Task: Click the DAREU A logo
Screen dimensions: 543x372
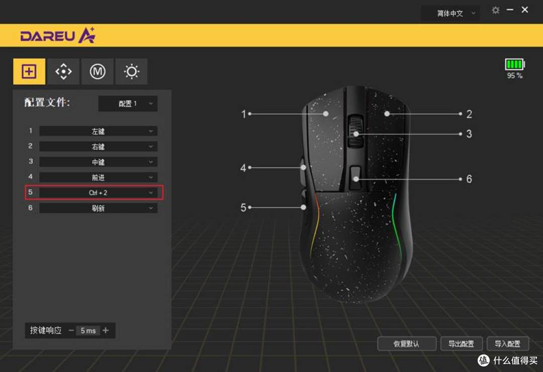Action: [x=58, y=36]
